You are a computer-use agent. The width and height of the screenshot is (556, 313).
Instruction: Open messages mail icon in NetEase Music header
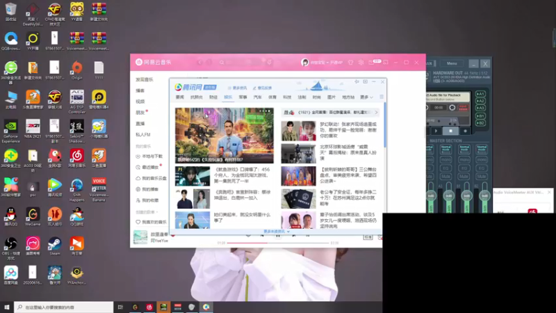pos(371,63)
